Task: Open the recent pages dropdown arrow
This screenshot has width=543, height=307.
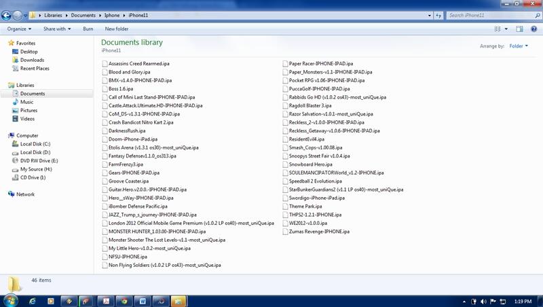Action: pyautogui.click(x=25, y=16)
